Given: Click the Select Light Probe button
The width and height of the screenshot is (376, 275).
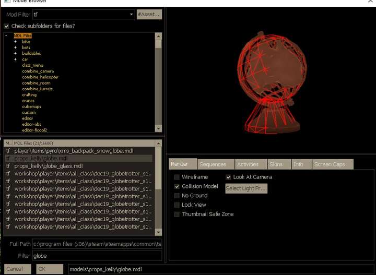Looking at the screenshot, I should coord(246,188).
